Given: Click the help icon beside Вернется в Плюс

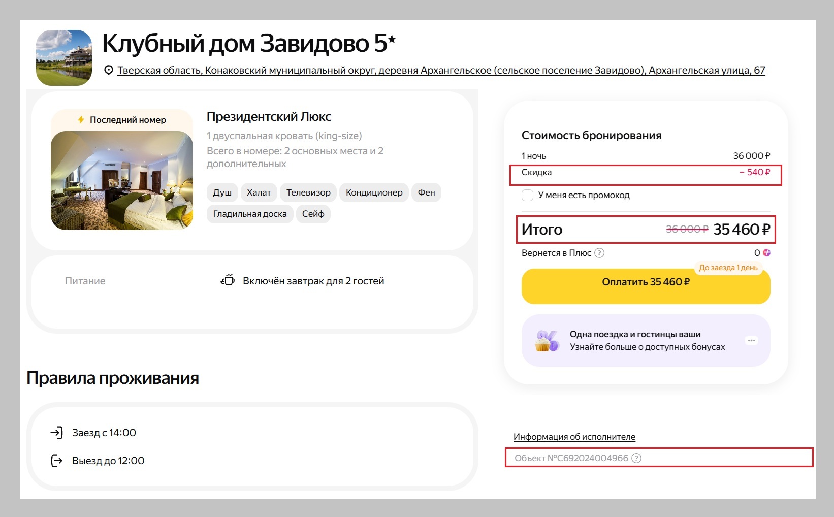Looking at the screenshot, I should click(x=599, y=253).
